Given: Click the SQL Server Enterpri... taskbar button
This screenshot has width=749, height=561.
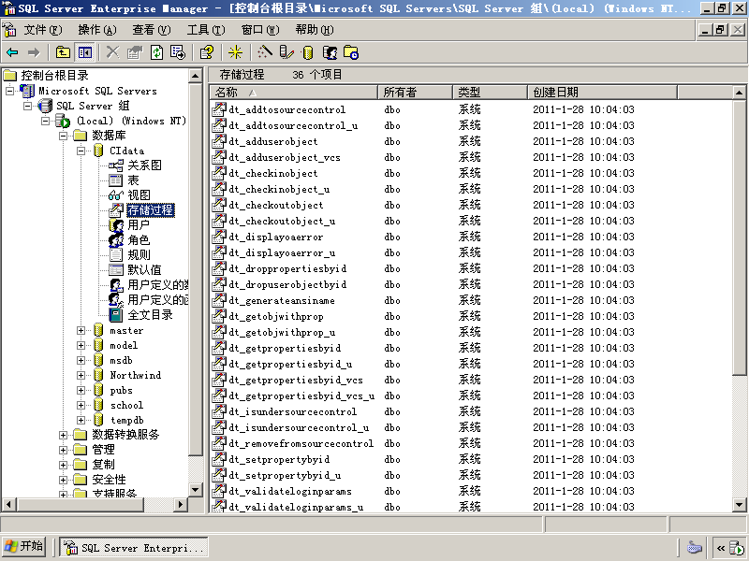Looking at the screenshot, I should 134,548.
